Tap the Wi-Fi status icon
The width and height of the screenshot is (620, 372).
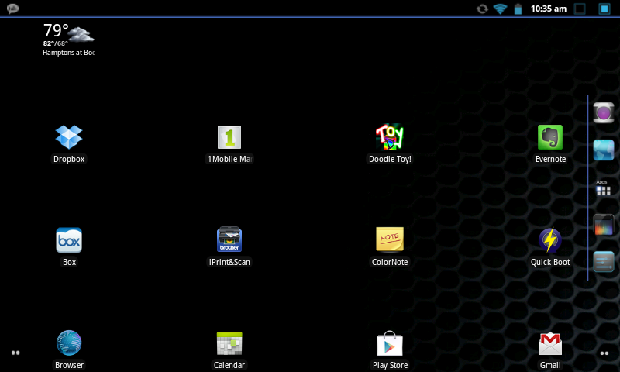[500, 9]
